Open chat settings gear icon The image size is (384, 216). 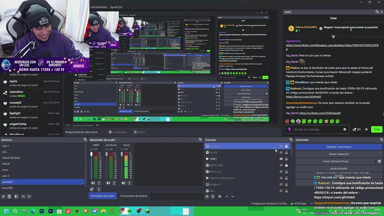point(366,129)
